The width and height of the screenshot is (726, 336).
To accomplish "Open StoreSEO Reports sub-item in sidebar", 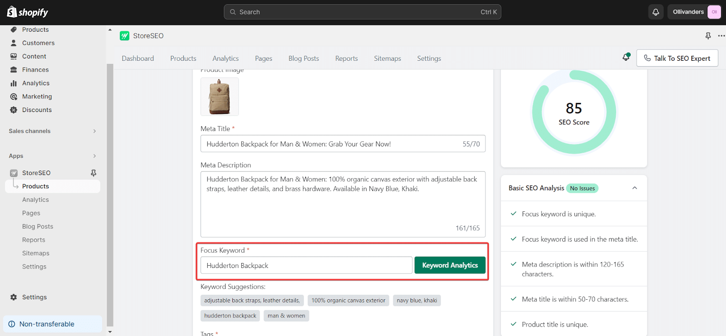I will (34, 240).
